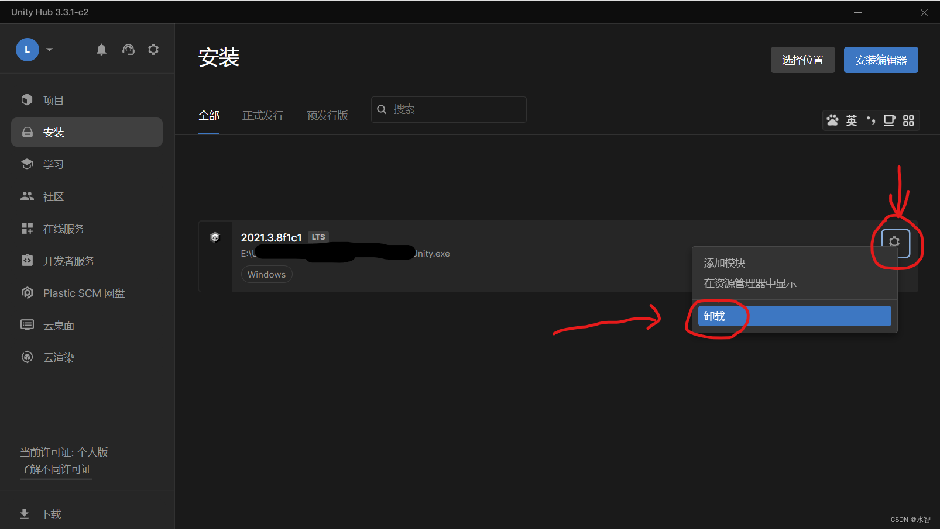This screenshot has height=529, width=940.
Task: Click the cube icon next to 项目
Action: pyautogui.click(x=27, y=99)
